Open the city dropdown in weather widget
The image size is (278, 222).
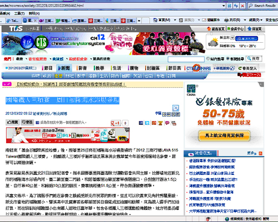tap(232, 38)
